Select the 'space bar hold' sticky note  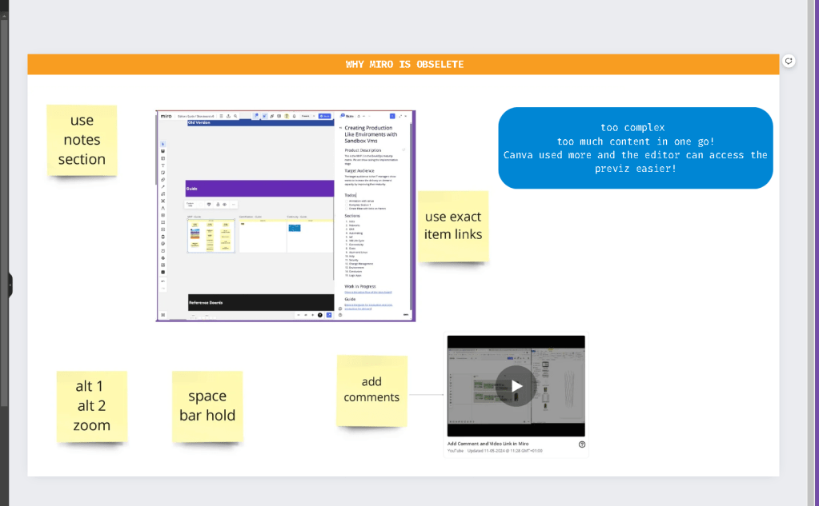207,406
